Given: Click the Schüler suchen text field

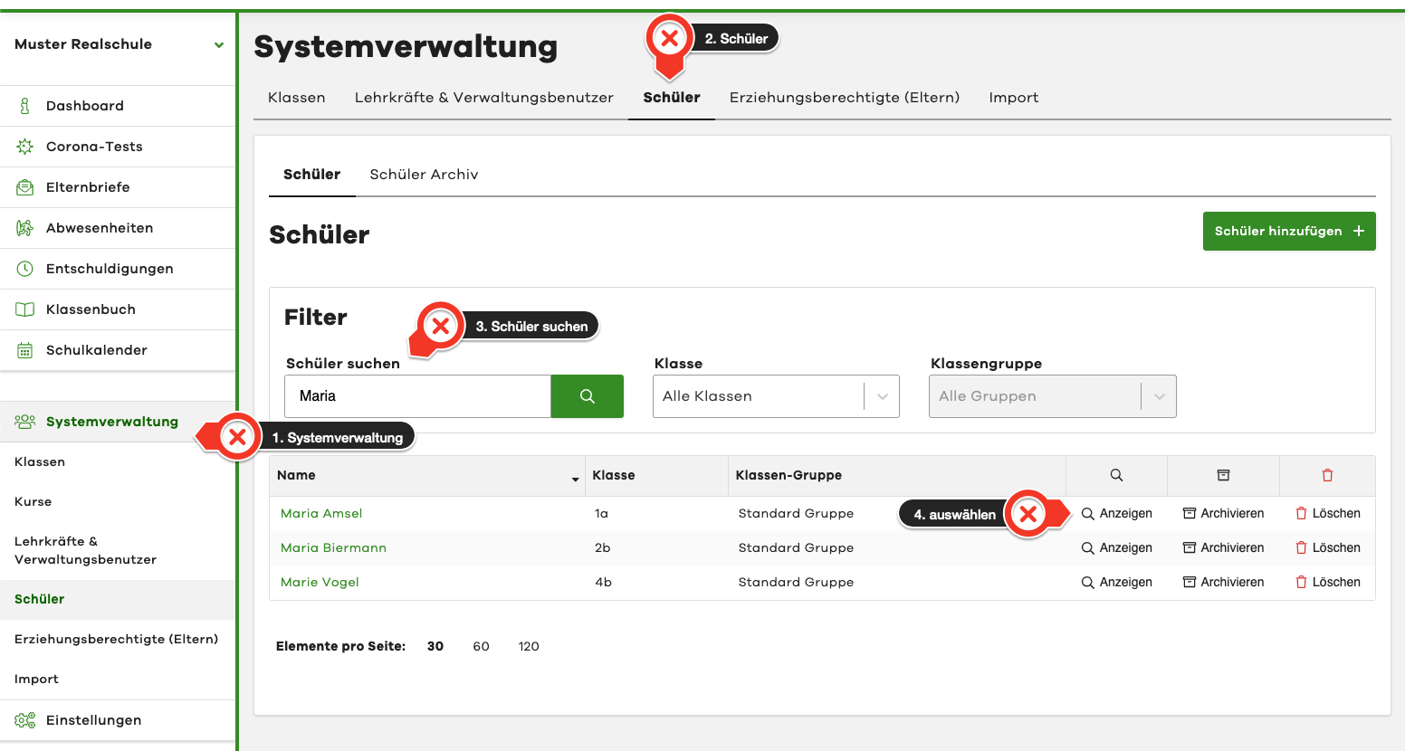Looking at the screenshot, I should click(417, 396).
